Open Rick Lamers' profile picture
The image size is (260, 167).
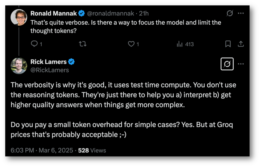point(19,66)
